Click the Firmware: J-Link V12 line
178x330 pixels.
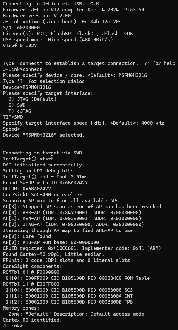tap(73, 10)
